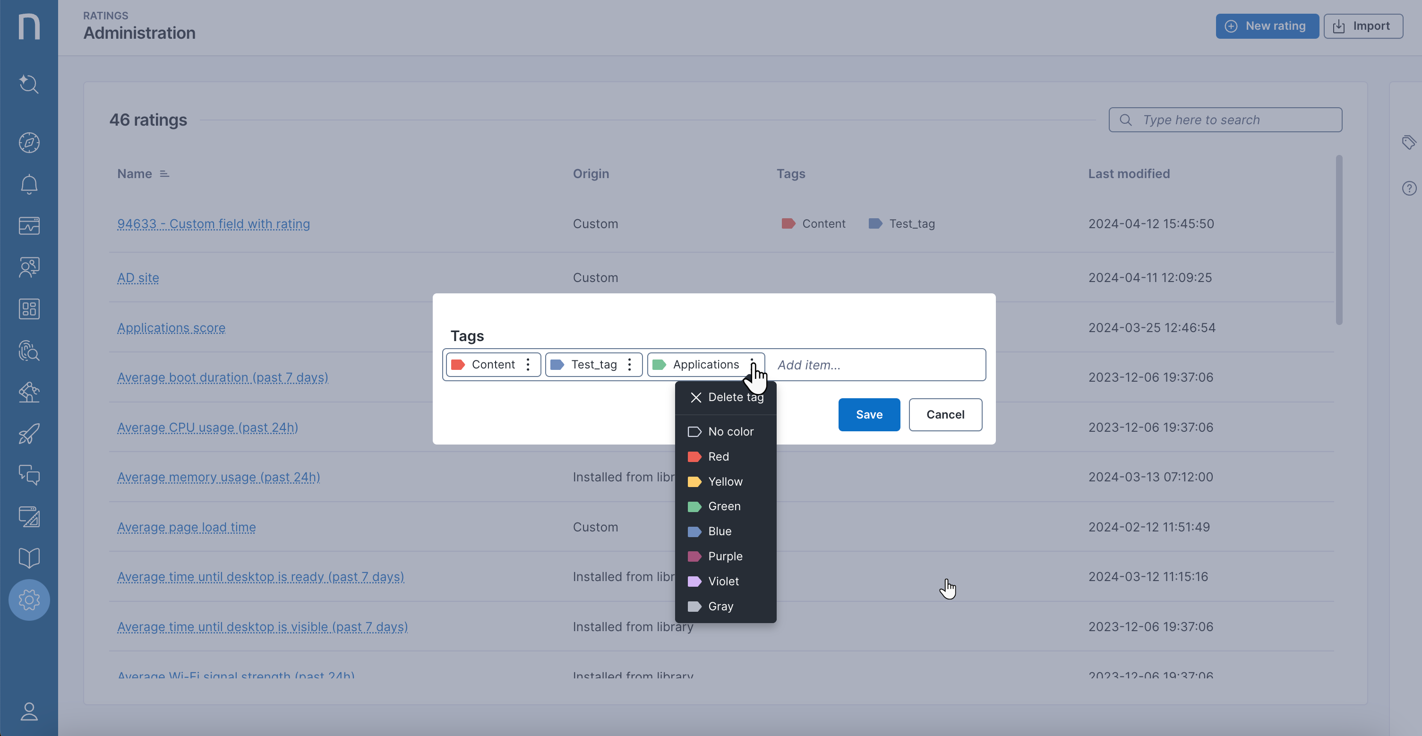Sort by the Name column icon

click(164, 174)
